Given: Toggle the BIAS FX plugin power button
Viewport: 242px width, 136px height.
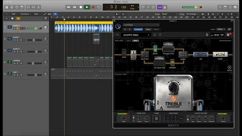Looking at the screenshot, I should tap(118, 26).
